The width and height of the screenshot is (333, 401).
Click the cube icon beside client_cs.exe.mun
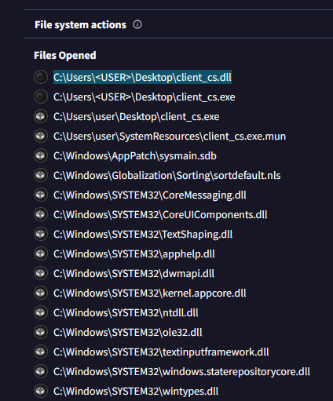(x=41, y=136)
